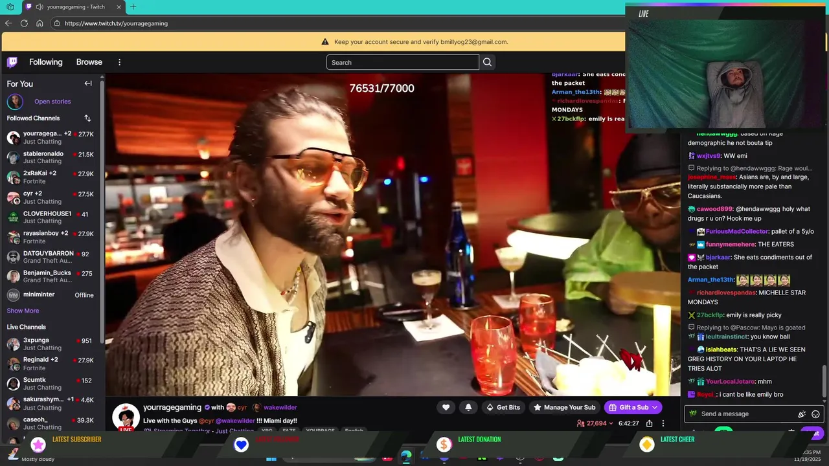Click yourragegaming live profile avatar
Viewport: 829px width, 466px height.
coord(126,417)
